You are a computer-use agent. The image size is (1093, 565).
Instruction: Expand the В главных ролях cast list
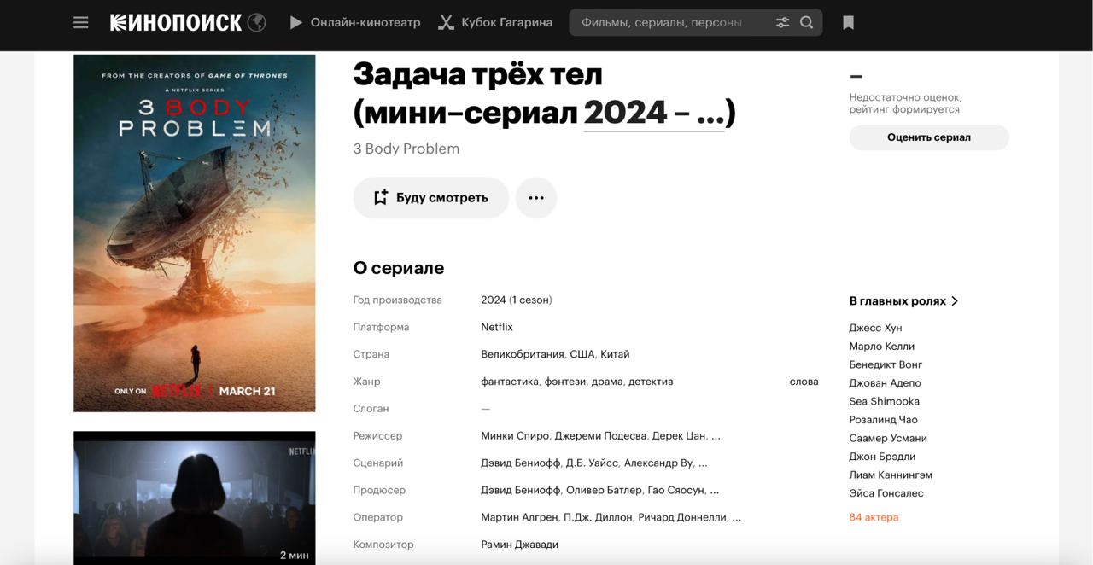(x=903, y=301)
